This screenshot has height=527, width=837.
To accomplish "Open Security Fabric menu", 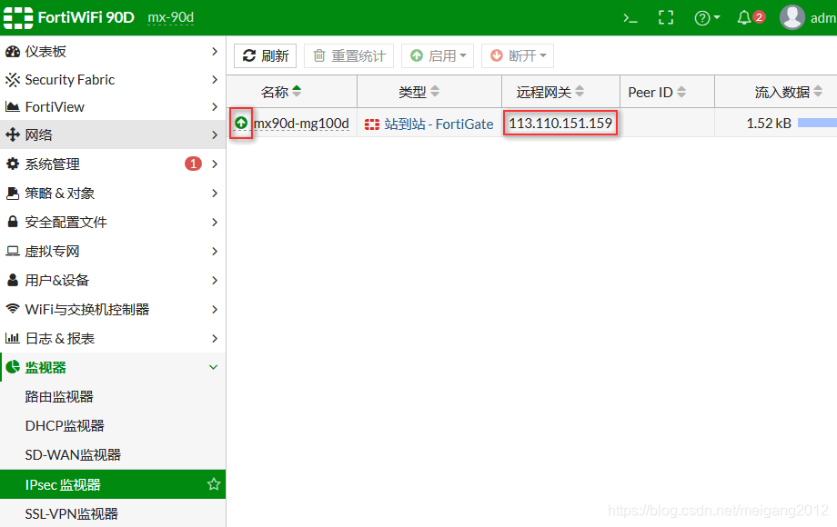I will [x=113, y=79].
